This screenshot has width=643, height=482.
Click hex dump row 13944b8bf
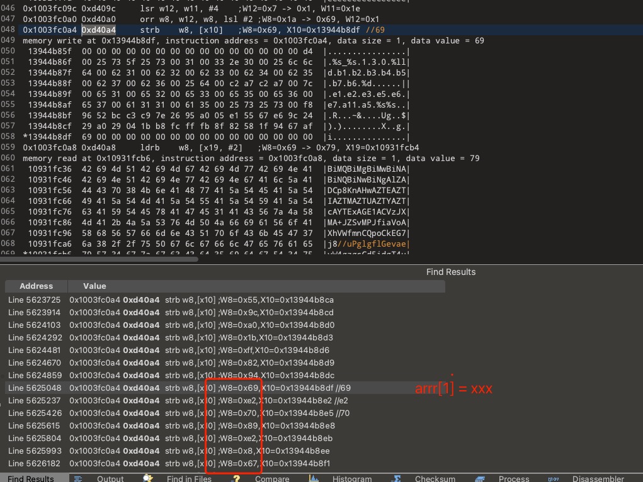219,116
